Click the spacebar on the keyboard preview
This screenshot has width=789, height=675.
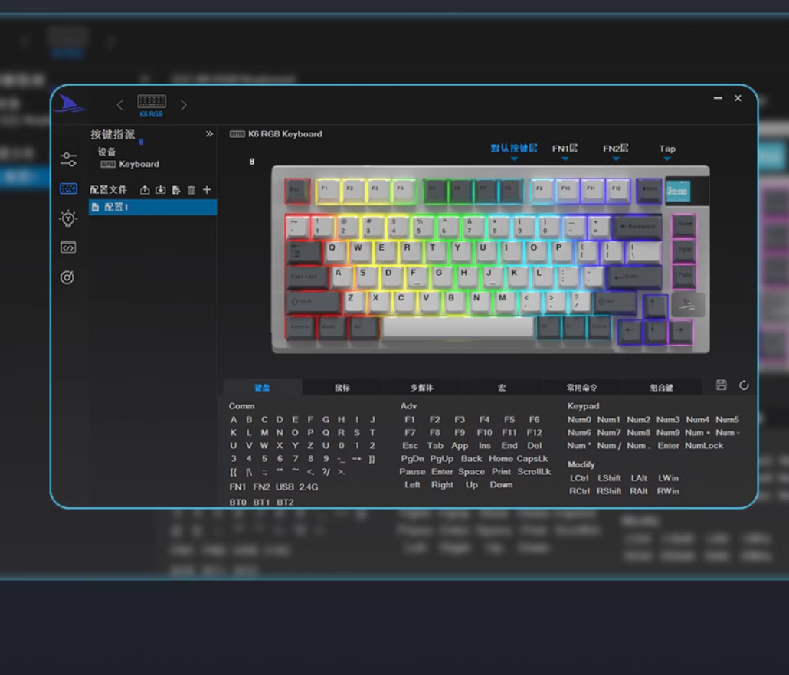point(458,327)
